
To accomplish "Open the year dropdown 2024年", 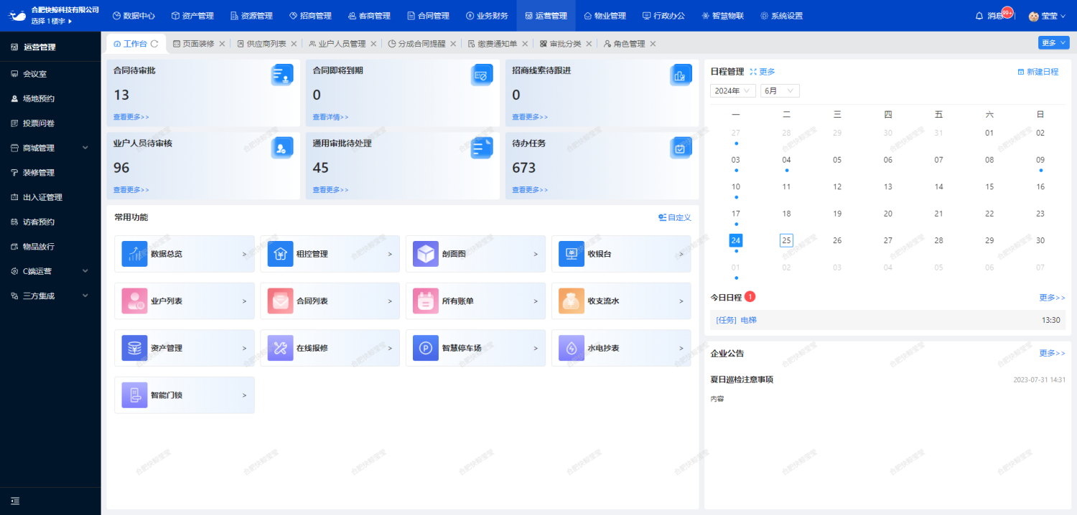I will pyautogui.click(x=733, y=90).
